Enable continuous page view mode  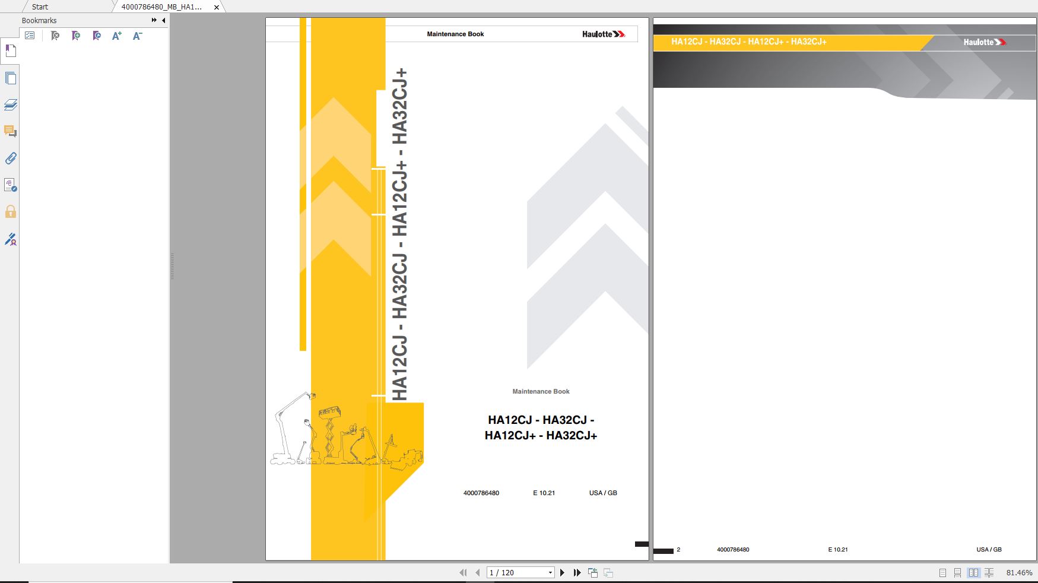tap(957, 573)
